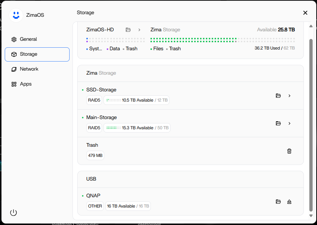Switch to Network settings section
Image resolution: width=317 pixels, height=225 pixels.
click(37, 69)
